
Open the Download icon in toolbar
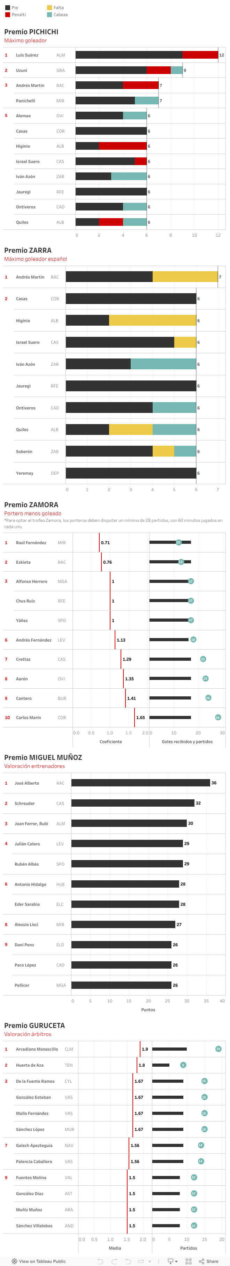coord(170,1261)
